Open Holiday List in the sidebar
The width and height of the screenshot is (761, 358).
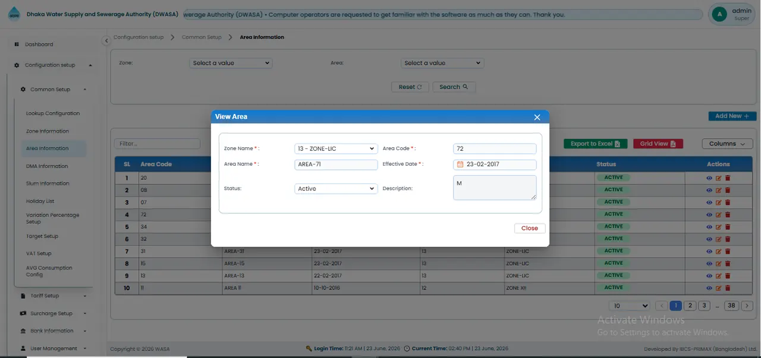[x=40, y=201]
